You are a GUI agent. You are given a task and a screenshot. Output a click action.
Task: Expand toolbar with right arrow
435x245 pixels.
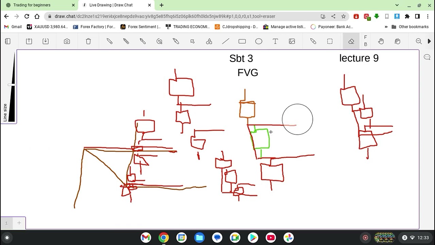(x=429, y=41)
